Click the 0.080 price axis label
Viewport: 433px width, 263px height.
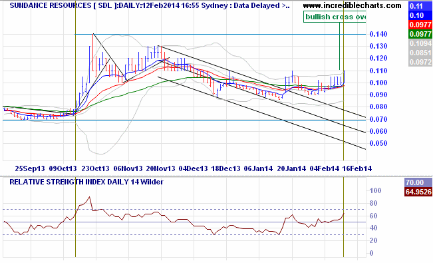[378, 107]
